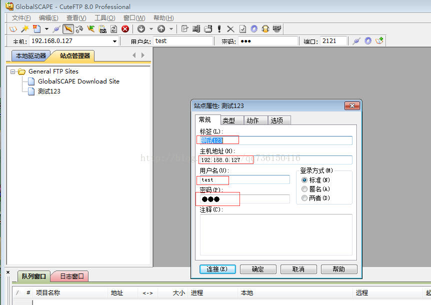431x305 pixels.
Task: Click the headphones support icon
Action: (x=265, y=29)
